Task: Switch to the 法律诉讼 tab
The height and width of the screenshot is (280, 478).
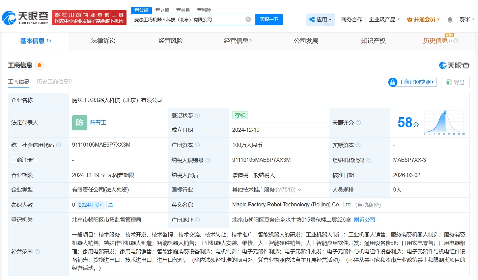Action: click(103, 41)
